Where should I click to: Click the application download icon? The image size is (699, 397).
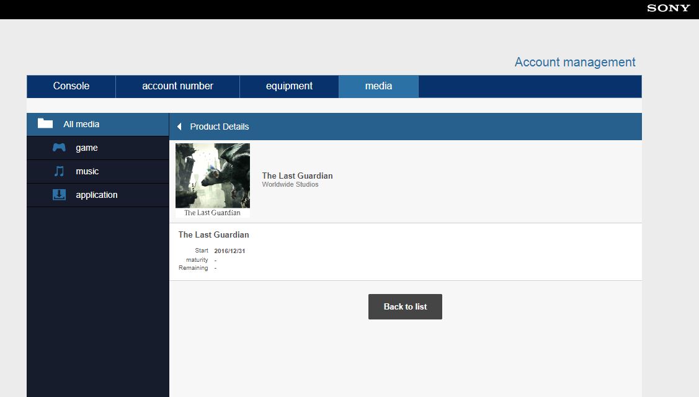click(x=59, y=195)
